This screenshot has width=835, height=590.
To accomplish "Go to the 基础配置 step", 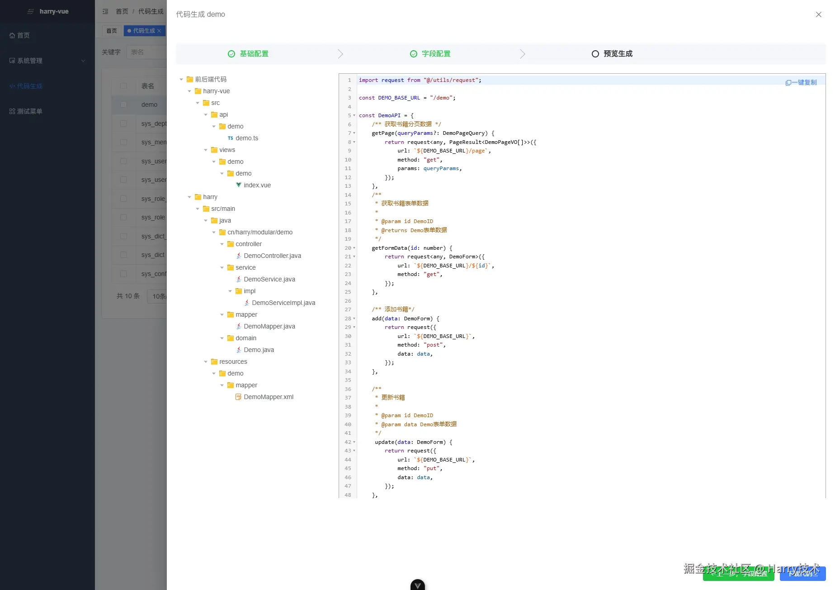I will (248, 54).
